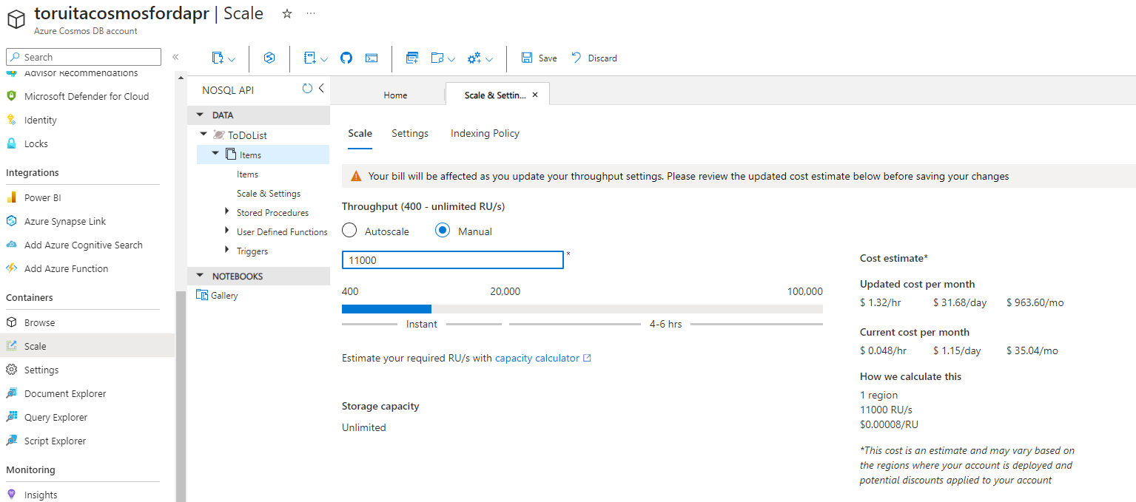This screenshot has width=1136, height=502.
Task: Collapse the DATA section
Action: point(199,115)
